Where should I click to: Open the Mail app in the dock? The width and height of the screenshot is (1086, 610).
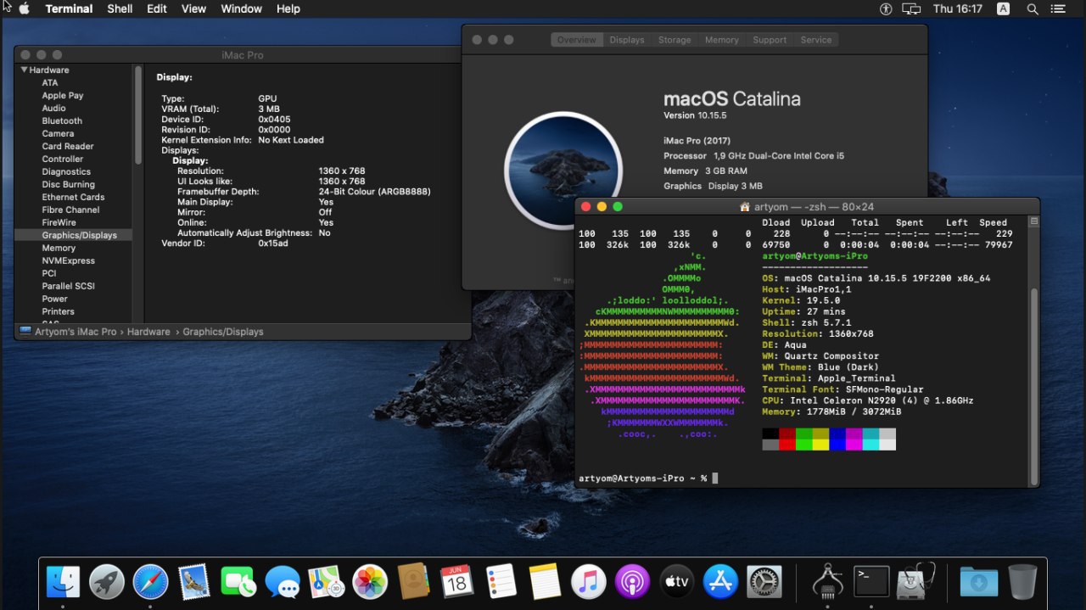point(194,582)
